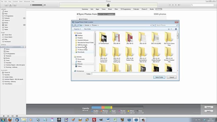Click the dialog help icon
Viewport: 217px width, 122px height.
tap(176, 29)
